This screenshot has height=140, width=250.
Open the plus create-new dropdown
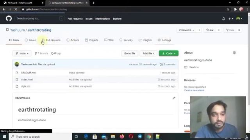(x=230, y=19)
